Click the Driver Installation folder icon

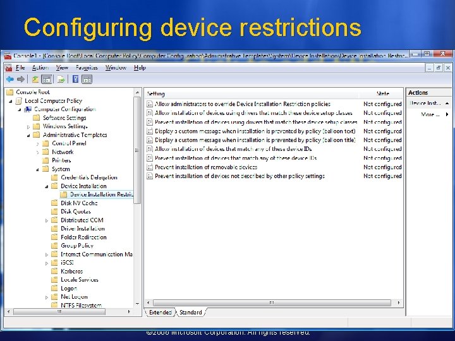coord(54,229)
